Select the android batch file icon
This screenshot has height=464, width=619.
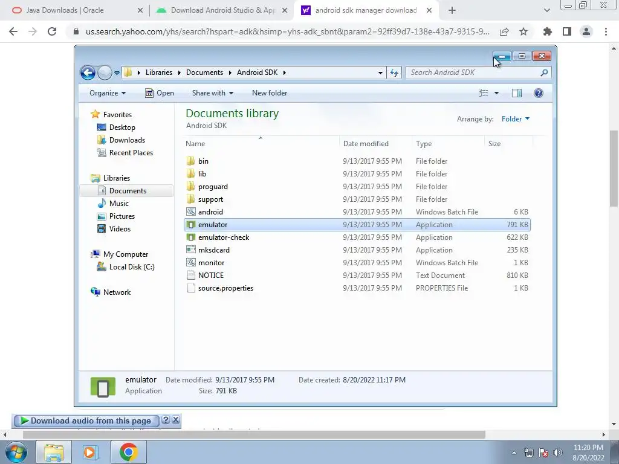pos(190,212)
